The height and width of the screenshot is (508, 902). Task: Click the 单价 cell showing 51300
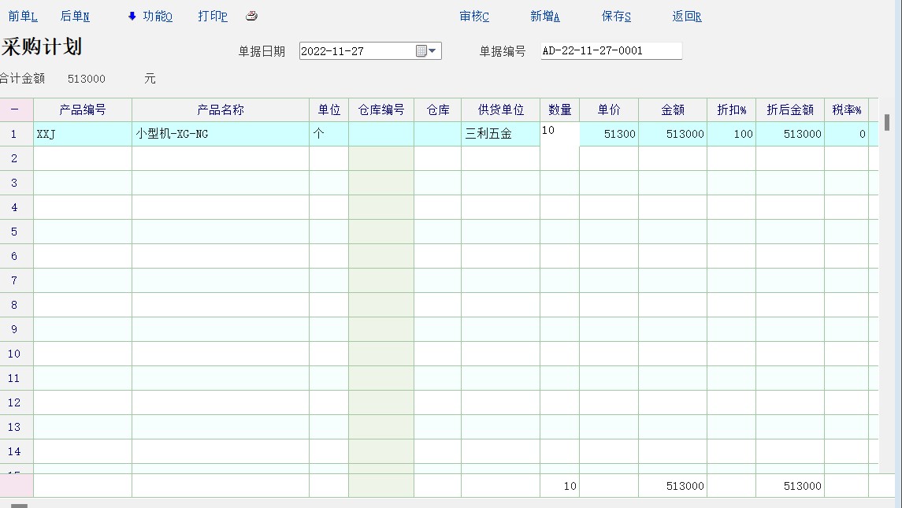tap(609, 134)
